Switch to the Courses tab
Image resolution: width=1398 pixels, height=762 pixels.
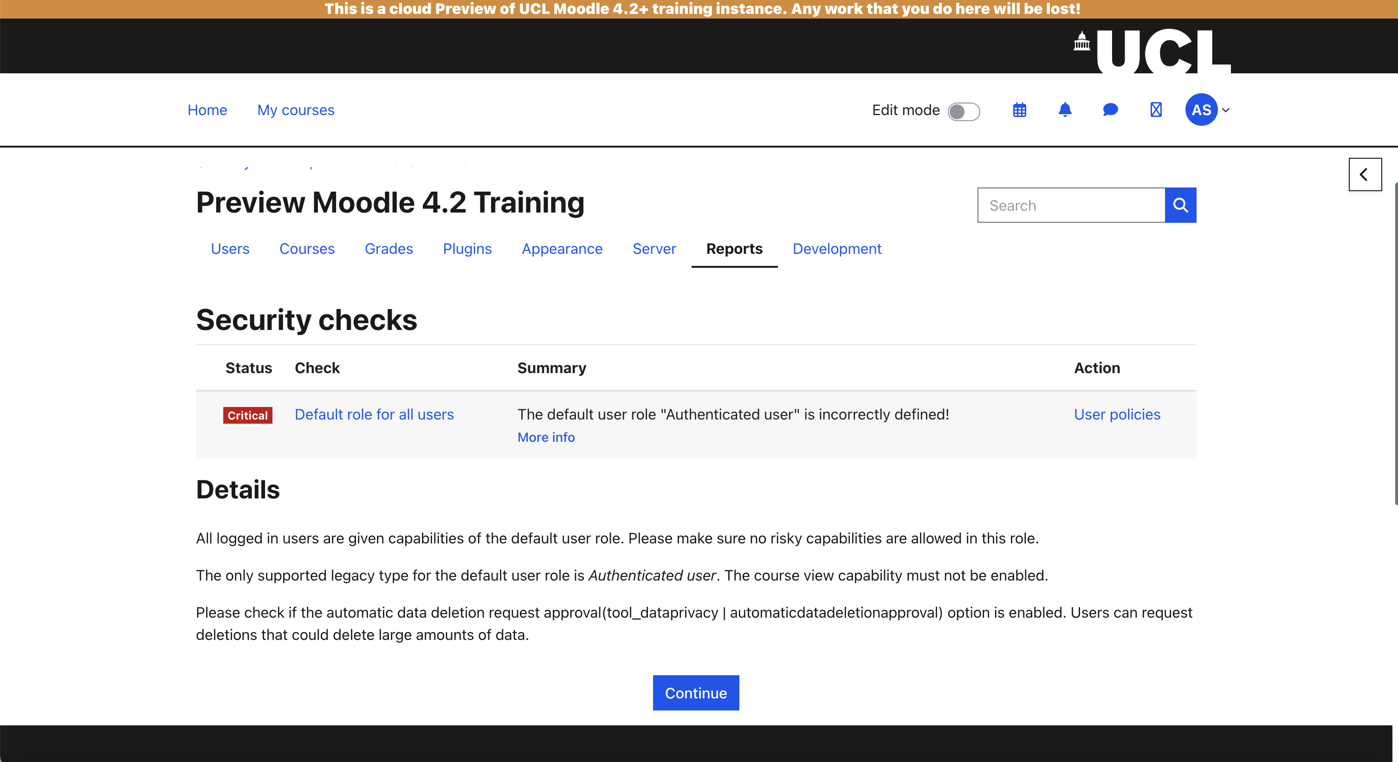click(307, 249)
